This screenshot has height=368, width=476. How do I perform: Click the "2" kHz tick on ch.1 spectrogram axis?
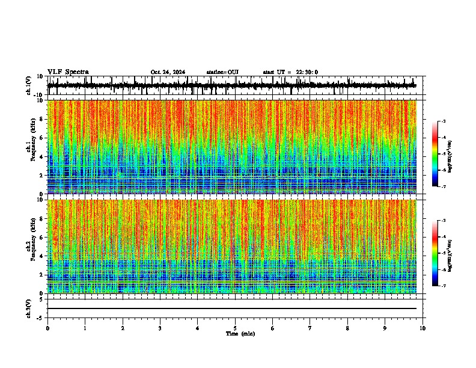(x=41, y=176)
